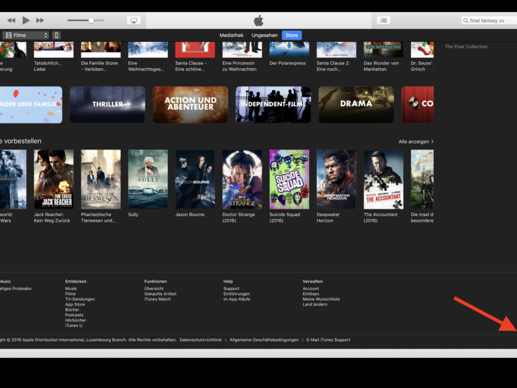Switch to the Ungesehen tab

click(x=265, y=36)
